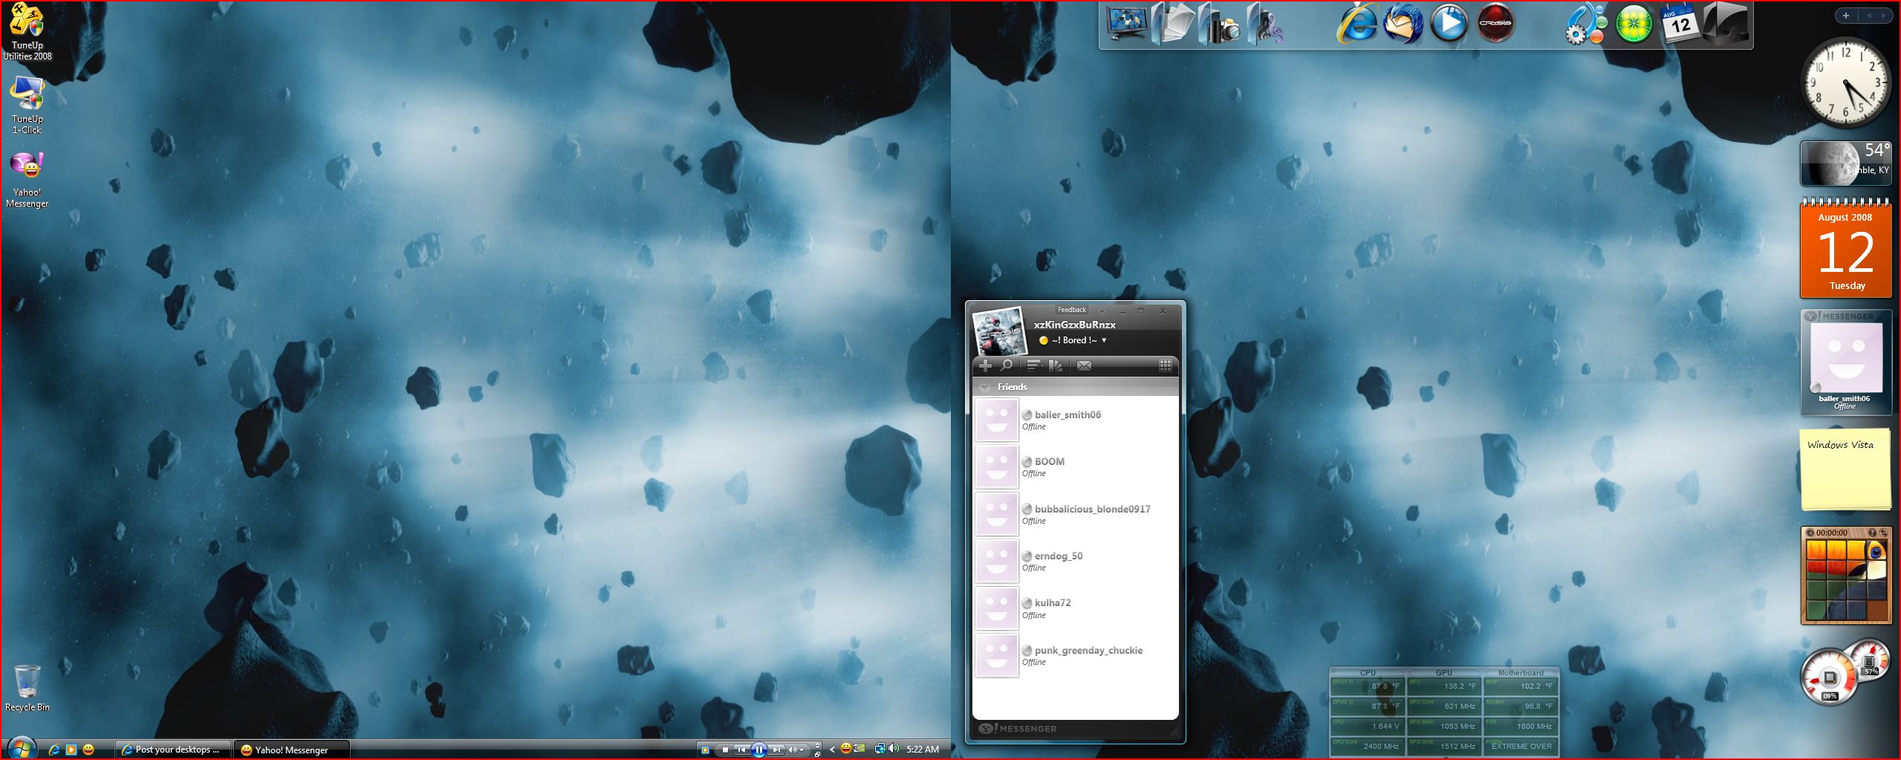Add a contact with plus icon
Viewport: 1901px width, 760px height.
pyautogui.click(x=985, y=366)
